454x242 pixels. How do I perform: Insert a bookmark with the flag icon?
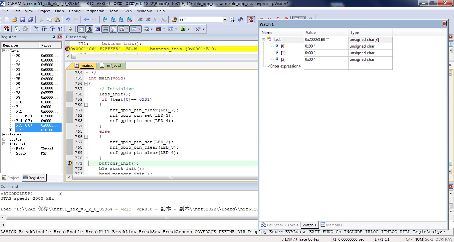[x=105, y=20]
